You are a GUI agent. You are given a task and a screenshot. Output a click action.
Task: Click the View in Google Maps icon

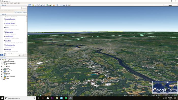click(x=69, y=5)
